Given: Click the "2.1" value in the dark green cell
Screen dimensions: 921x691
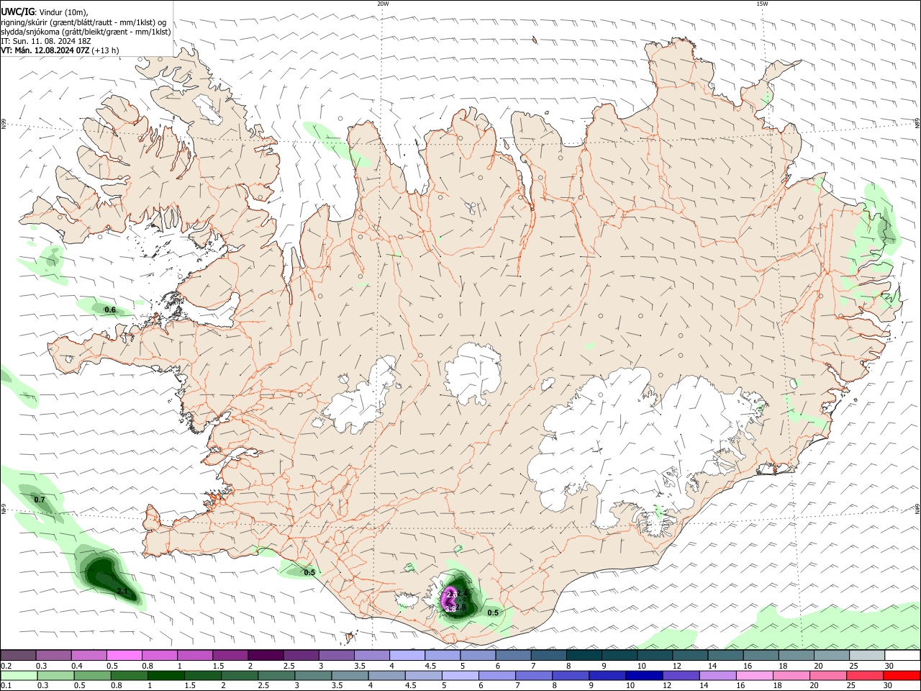Looking at the screenshot, I should pos(122,592).
